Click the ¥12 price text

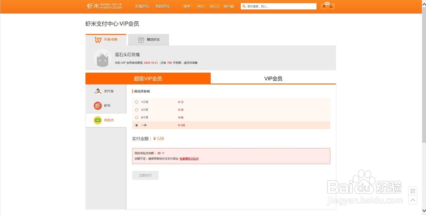[x=181, y=102]
